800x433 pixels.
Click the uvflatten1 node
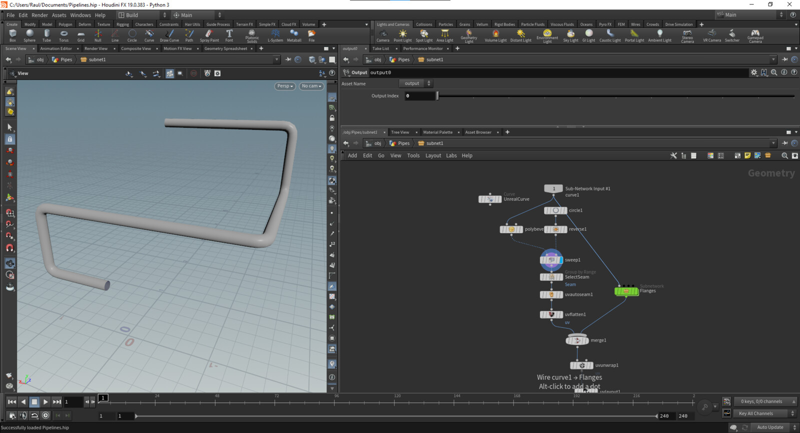[551, 315]
